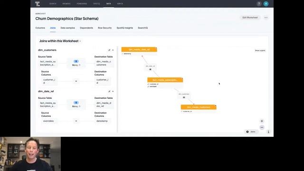Screen dimensions: 304x171
Task: Click customer_id under the dim_media_customers node
Action: (187, 112)
